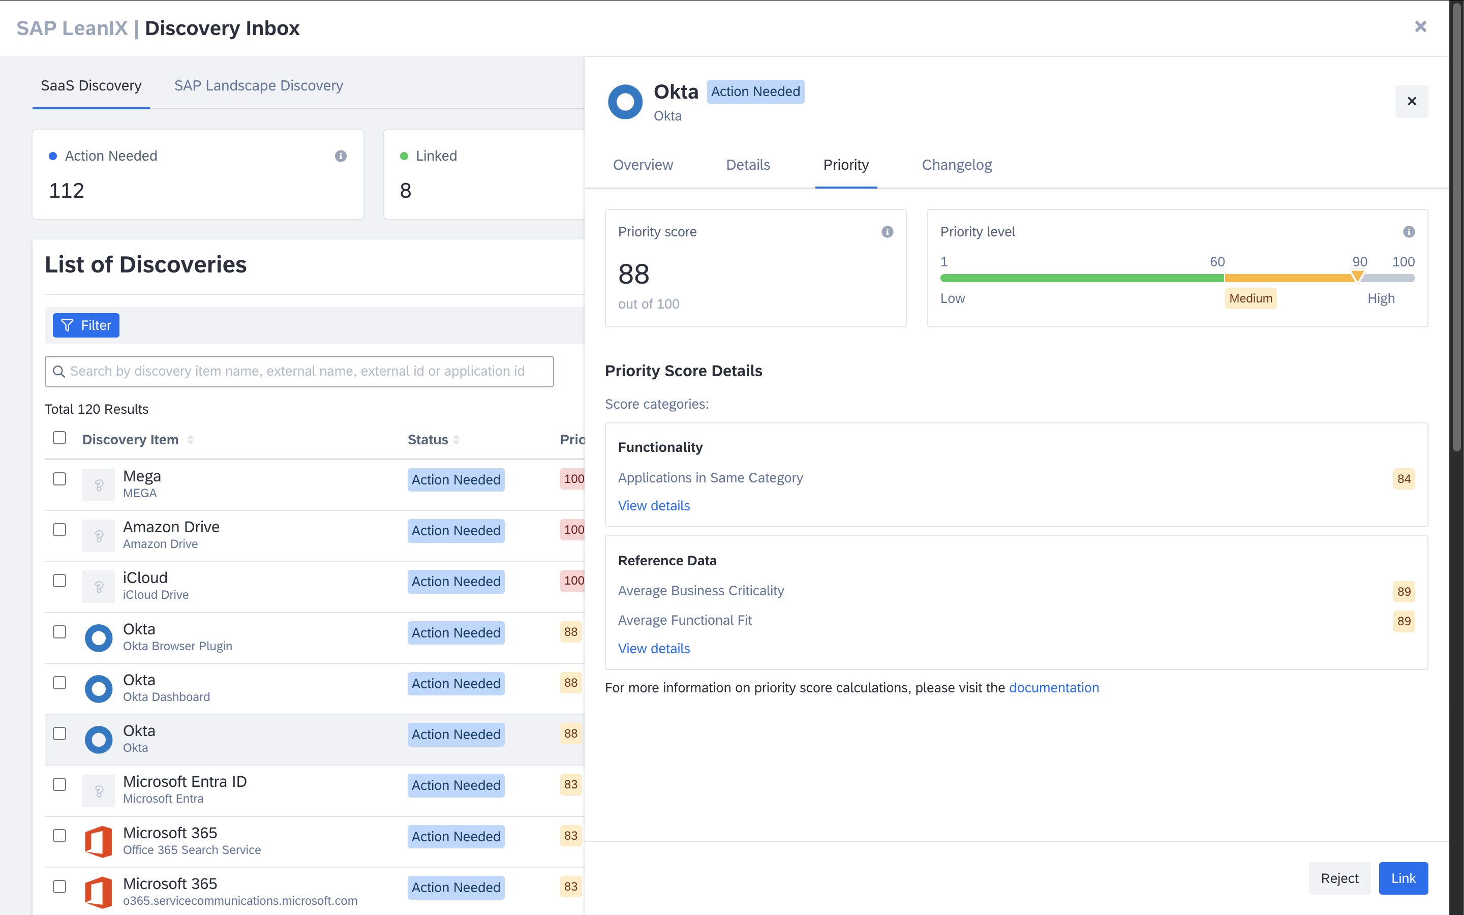Click Applications in Same Category score 84
1464x915 pixels.
point(1404,479)
